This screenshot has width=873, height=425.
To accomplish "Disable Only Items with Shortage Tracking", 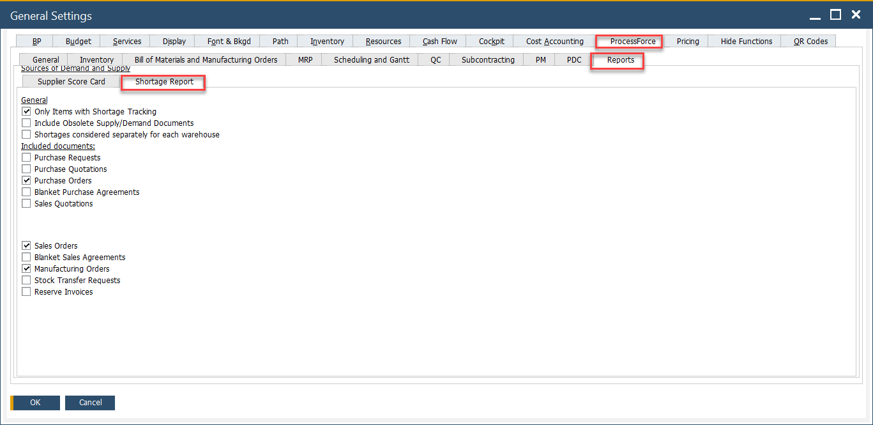I will pos(26,111).
